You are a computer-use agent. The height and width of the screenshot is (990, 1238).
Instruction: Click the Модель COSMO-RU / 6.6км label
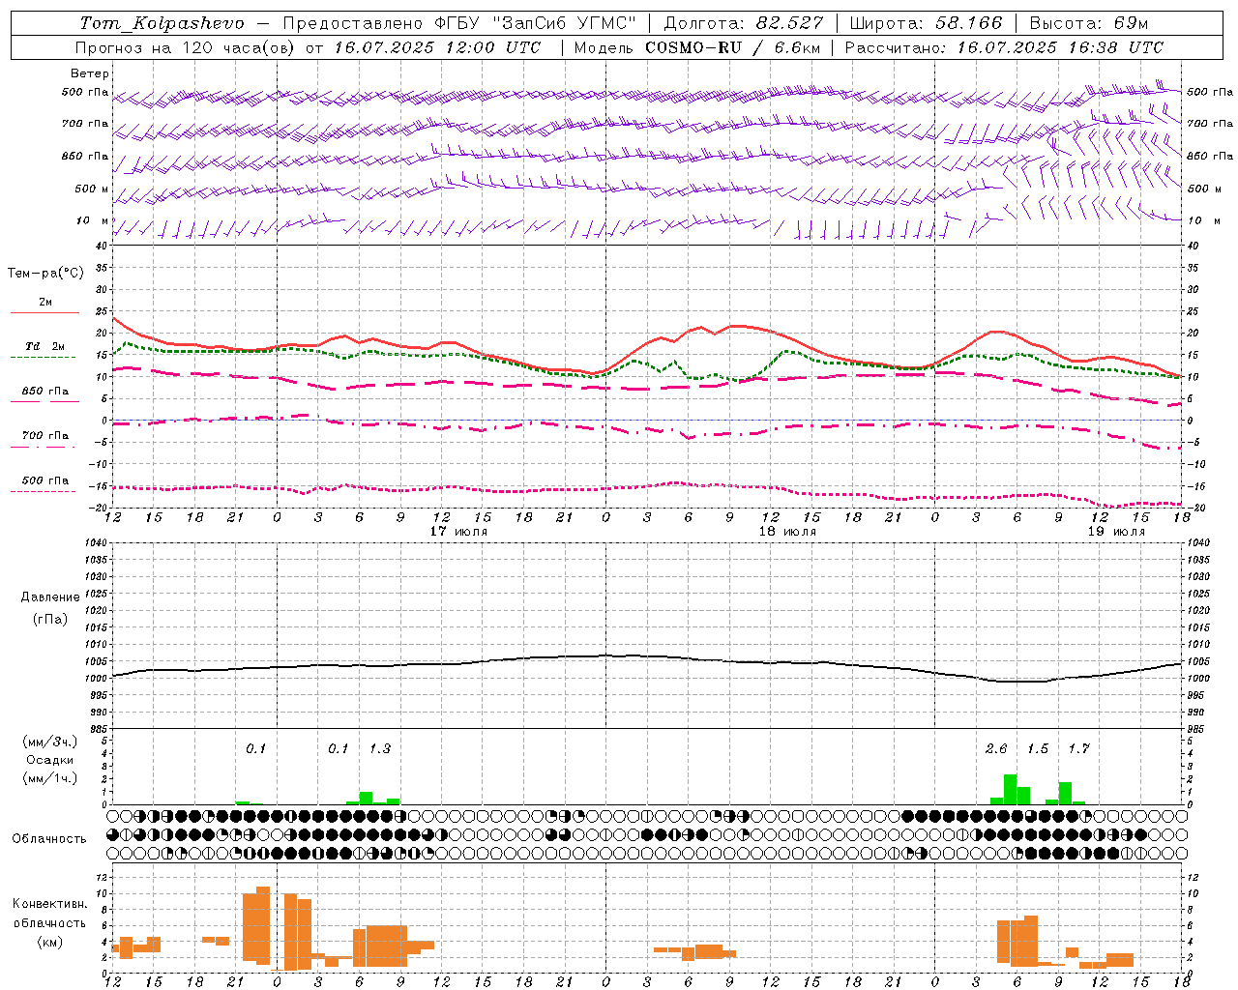696,47
